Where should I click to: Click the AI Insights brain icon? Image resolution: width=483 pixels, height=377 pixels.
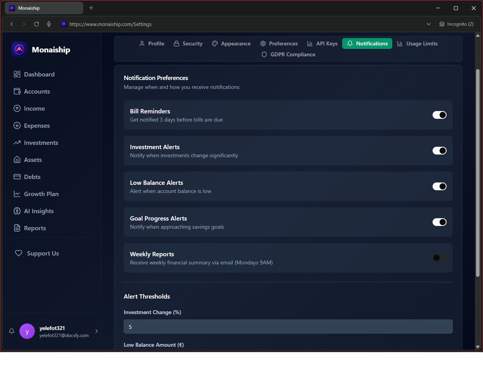[17, 211]
